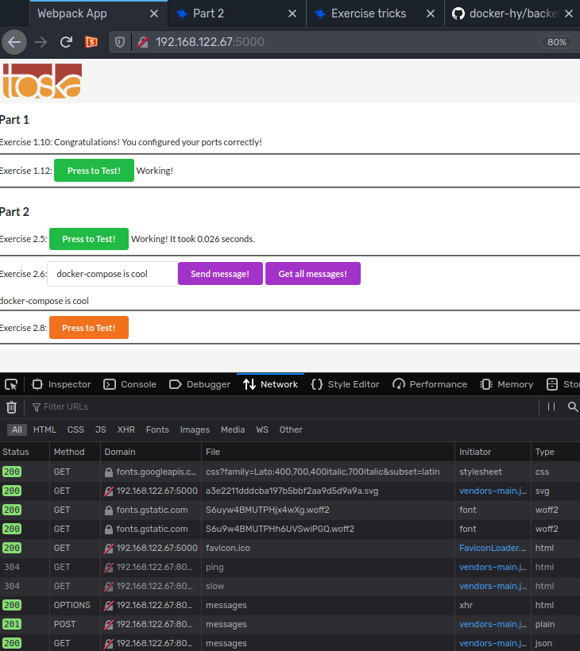Viewport: 580px width, 651px height.
Task: Toggle the Images request filter
Action: click(x=195, y=430)
